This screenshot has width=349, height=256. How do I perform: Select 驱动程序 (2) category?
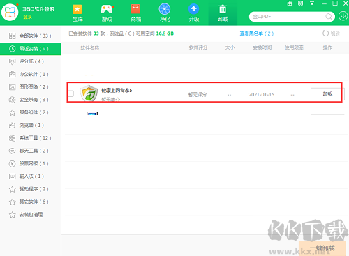coord(30,189)
